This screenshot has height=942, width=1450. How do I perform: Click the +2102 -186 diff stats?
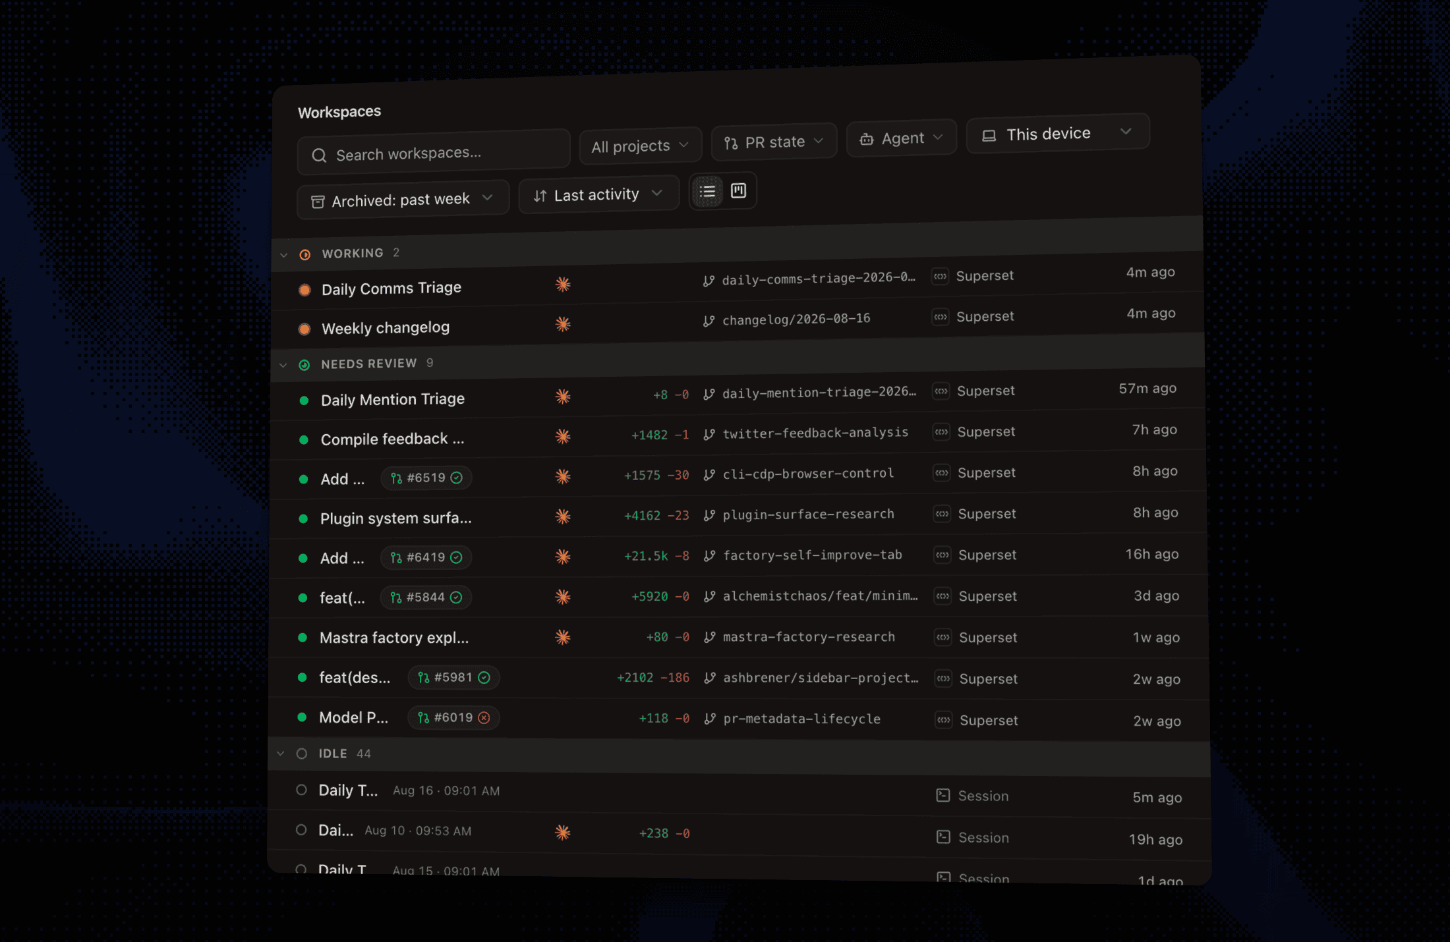tap(653, 678)
